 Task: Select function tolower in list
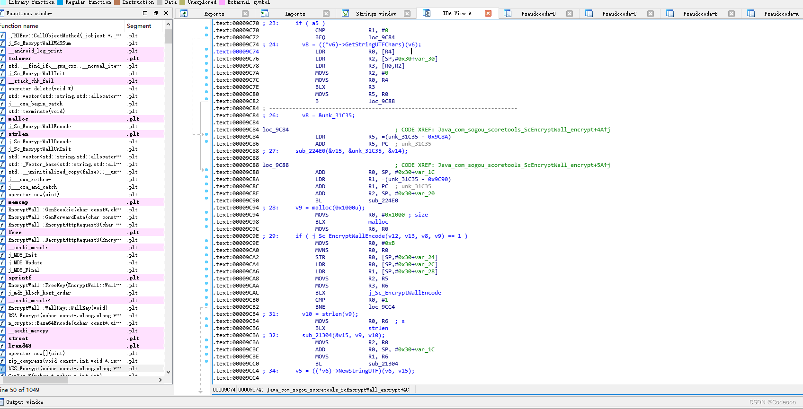[x=82, y=58]
